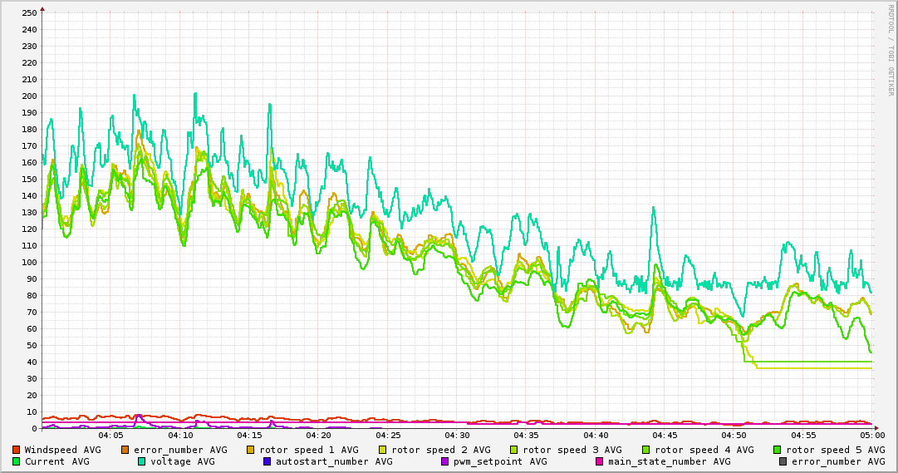Click the 250 value on the y-axis
Screen dimensions: 898x473
(x=29, y=12)
